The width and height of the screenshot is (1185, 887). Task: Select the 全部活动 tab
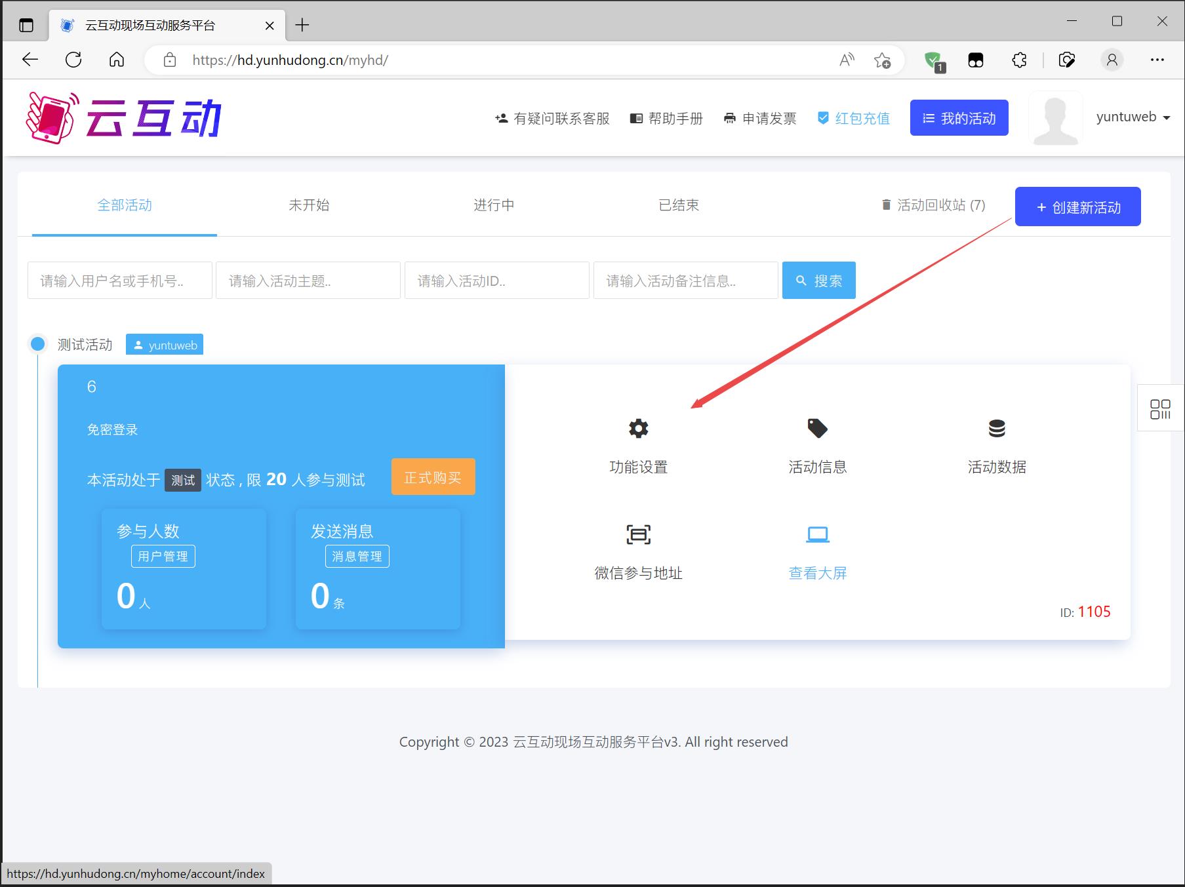click(125, 205)
